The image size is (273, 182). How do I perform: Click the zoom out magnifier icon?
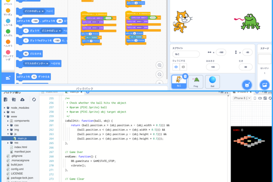pos(159,75)
